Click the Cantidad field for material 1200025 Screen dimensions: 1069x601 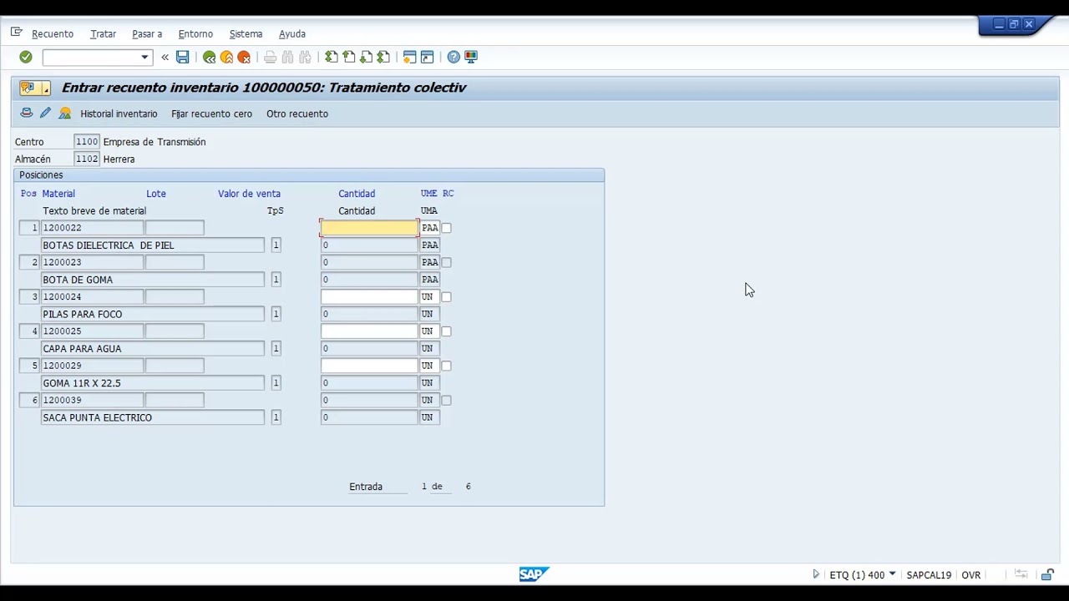(369, 331)
